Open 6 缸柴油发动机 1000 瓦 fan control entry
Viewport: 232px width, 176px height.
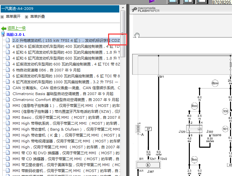[x=66, y=76]
